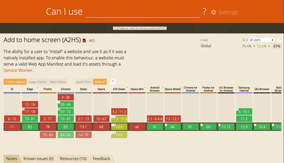Click the Can I use search field

coord(142,12)
